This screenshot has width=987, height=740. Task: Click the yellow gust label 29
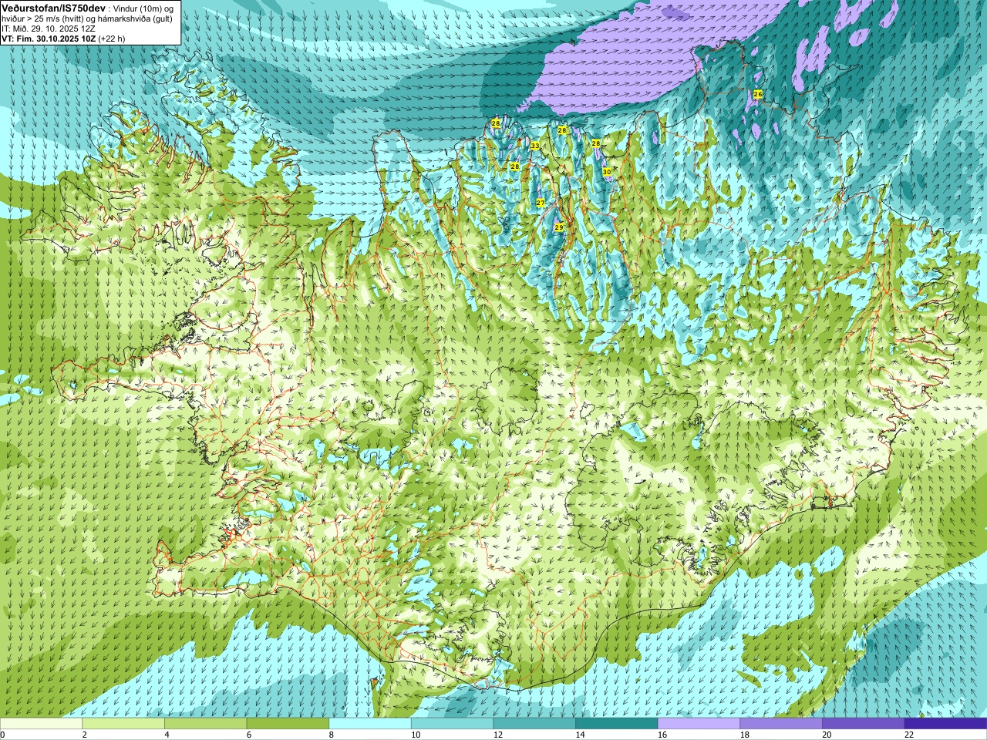(x=559, y=227)
